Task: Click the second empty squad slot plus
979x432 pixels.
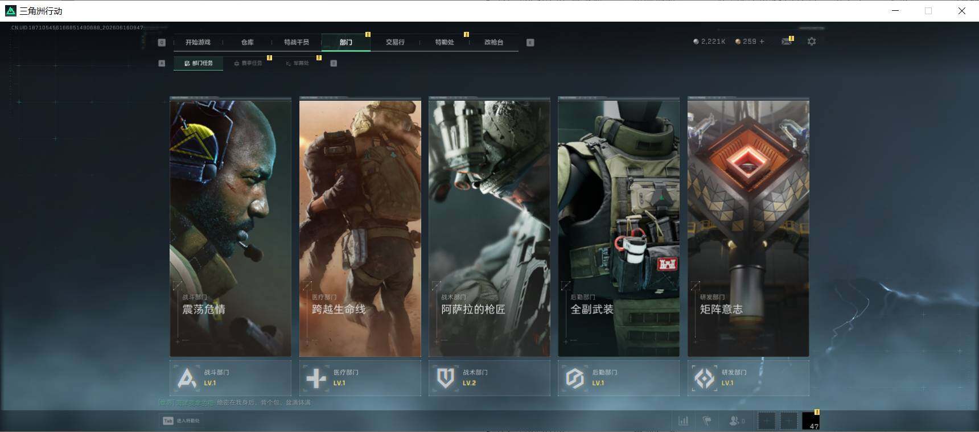Action: pos(788,421)
